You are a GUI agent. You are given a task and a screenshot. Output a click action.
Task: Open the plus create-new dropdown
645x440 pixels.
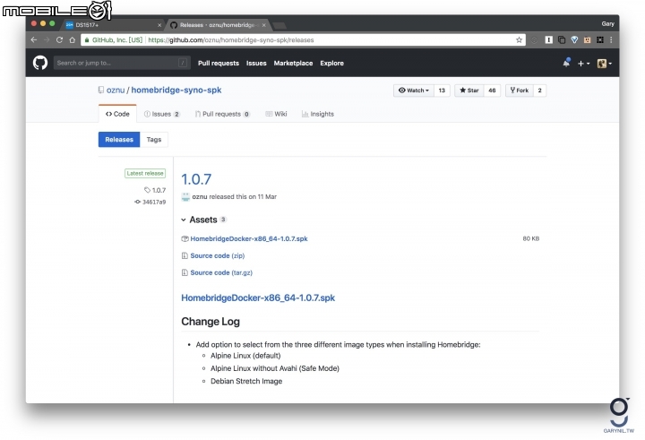pyautogui.click(x=584, y=64)
